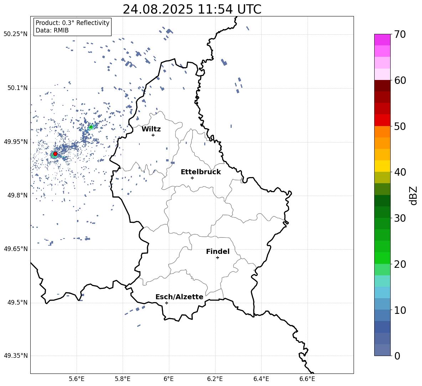The image size is (422, 386).
Task: Click the bright green colorbar segment above 20
Action: pyautogui.click(x=382, y=258)
